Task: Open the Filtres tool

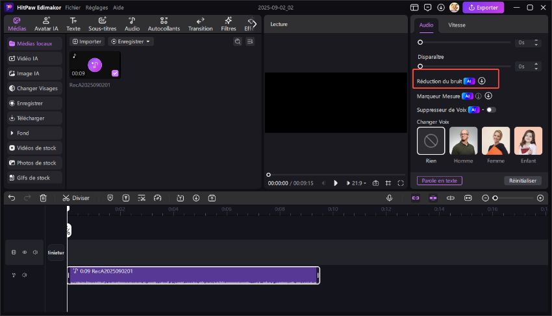Action: (229, 24)
